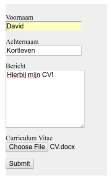Image resolution: width=111 pixels, height=178 pixels.
Task: Place cursor on the word Kortleven
Action: 21,50
